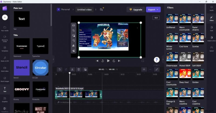Duplicate the selected clip
The image size is (216, 113).
(x=85, y=70)
